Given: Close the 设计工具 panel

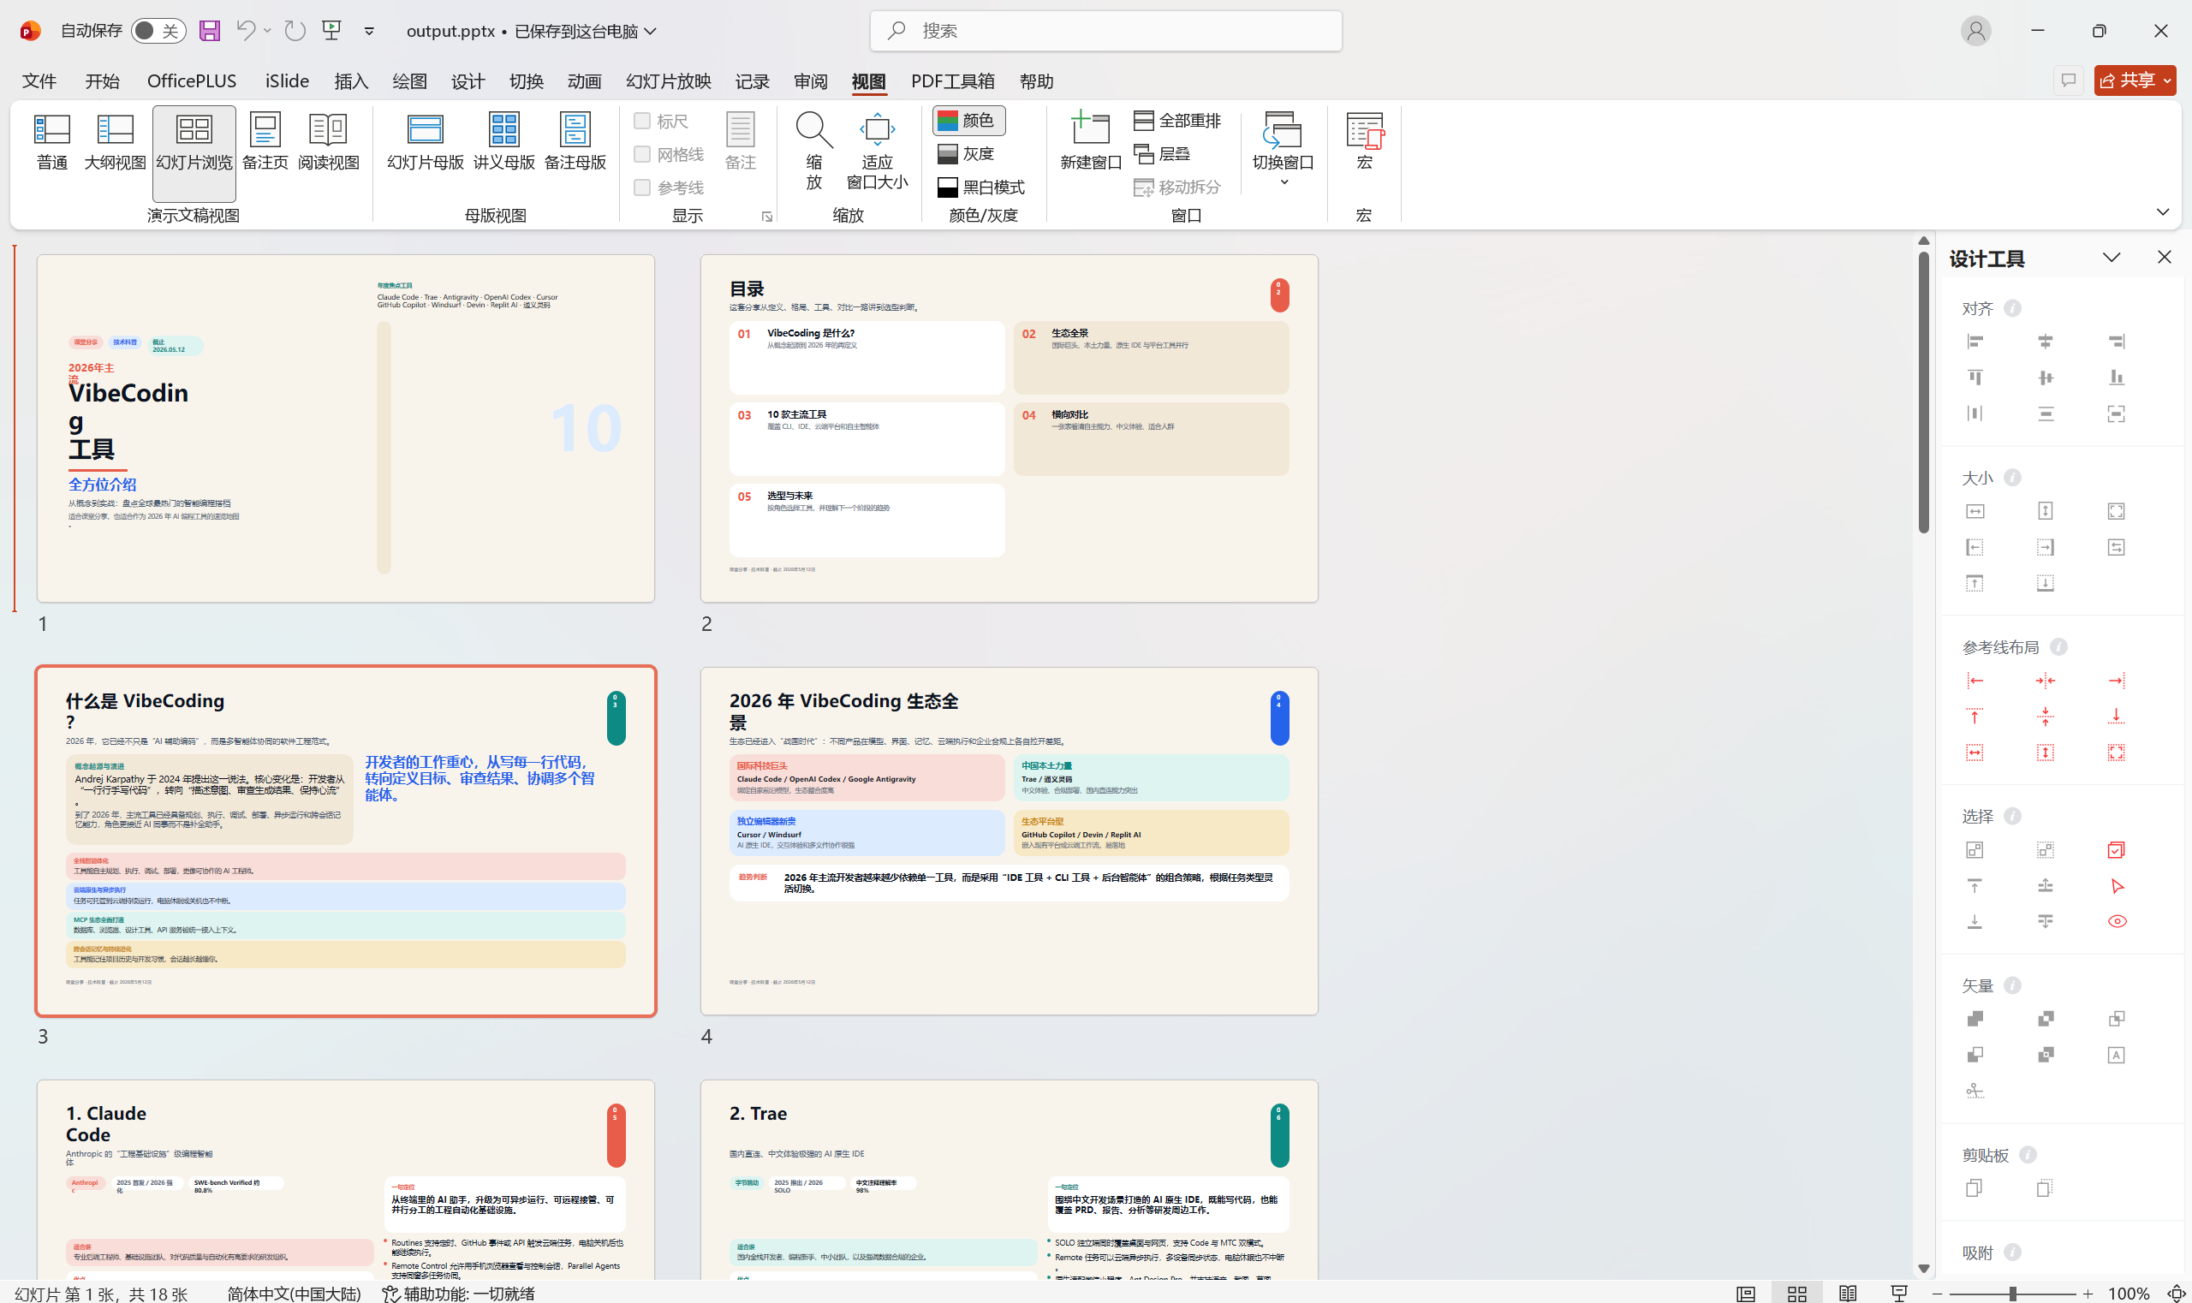Looking at the screenshot, I should click(x=2164, y=258).
